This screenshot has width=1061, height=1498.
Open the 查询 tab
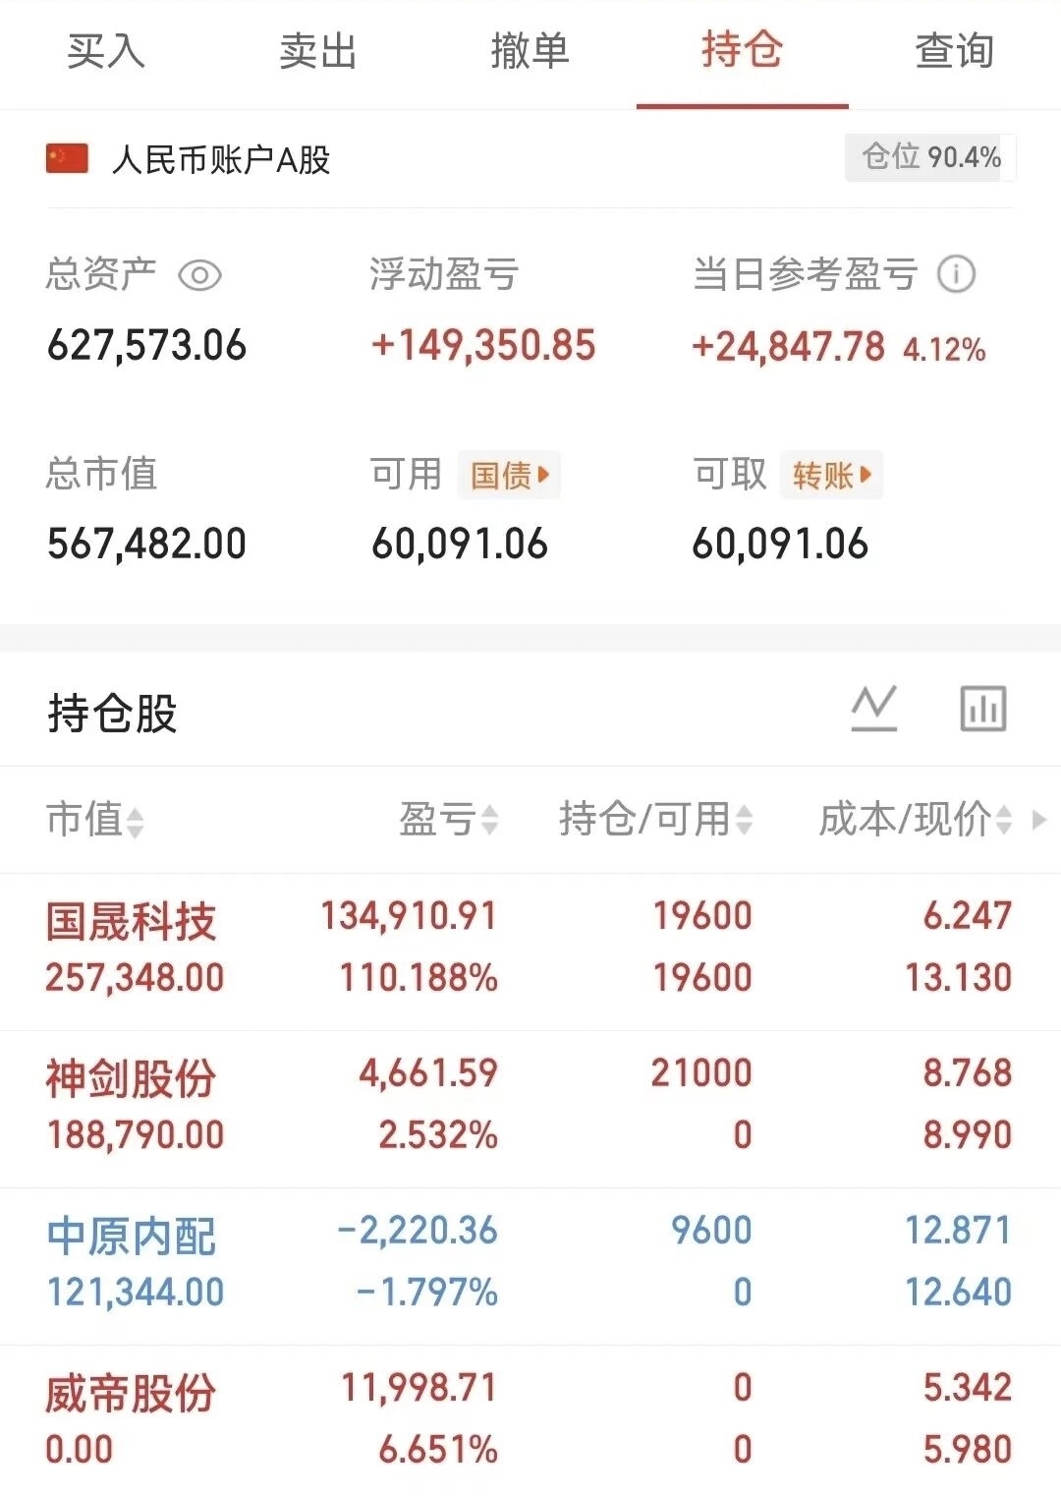point(954,51)
